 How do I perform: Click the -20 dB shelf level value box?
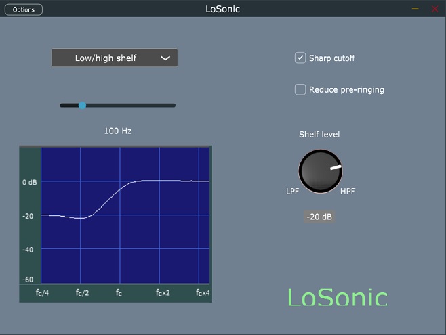(x=320, y=217)
